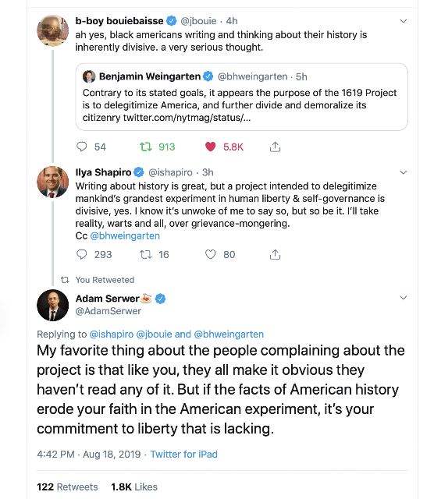Share b-boy bouiebaisse's tweet

click(275, 147)
